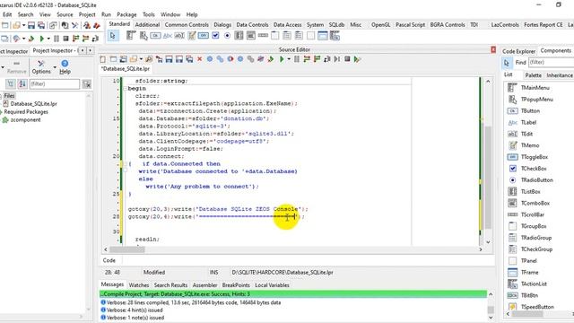This screenshot has height=323, width=574.
Task: Select zcomponent under Required Packages
Action: tap(26, 119)
